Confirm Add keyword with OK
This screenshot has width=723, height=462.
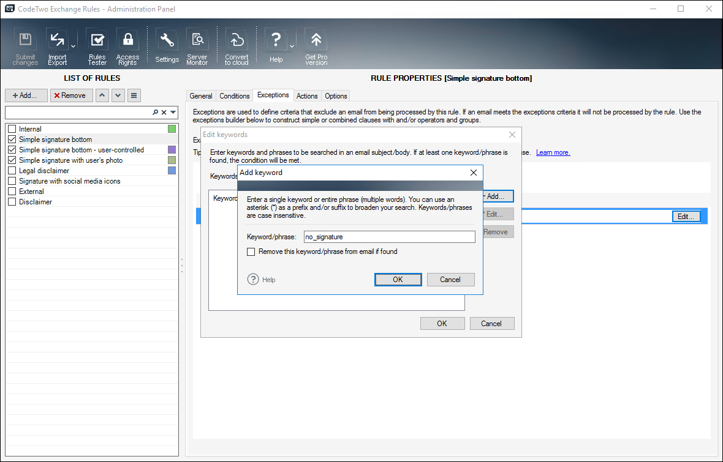[398, 280]
